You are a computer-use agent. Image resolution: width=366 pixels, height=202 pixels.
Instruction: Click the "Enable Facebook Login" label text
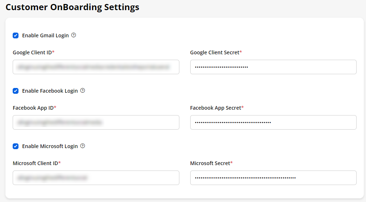pyautogui.click(x=50, y=91)
